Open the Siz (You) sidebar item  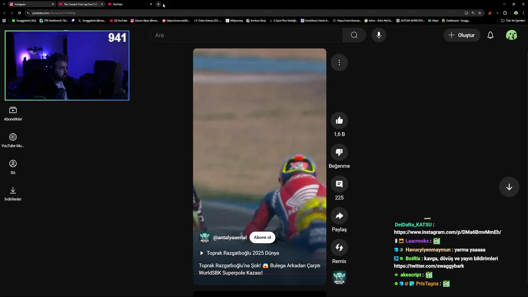pos(13,167)
